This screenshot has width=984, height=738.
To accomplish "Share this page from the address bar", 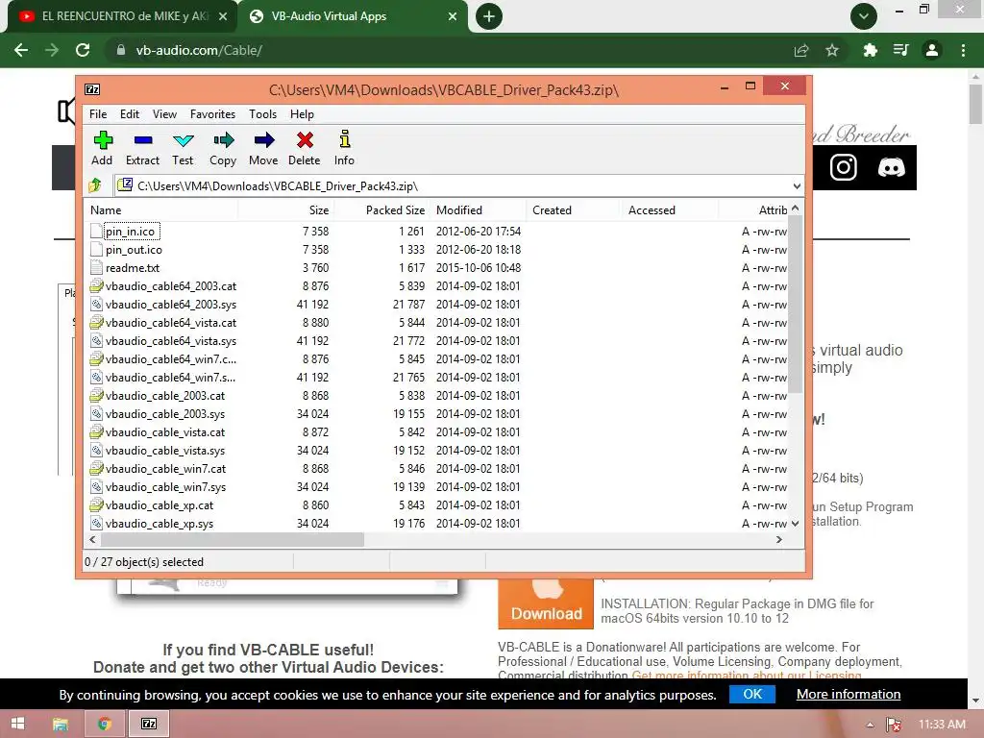I will point(801,50).
